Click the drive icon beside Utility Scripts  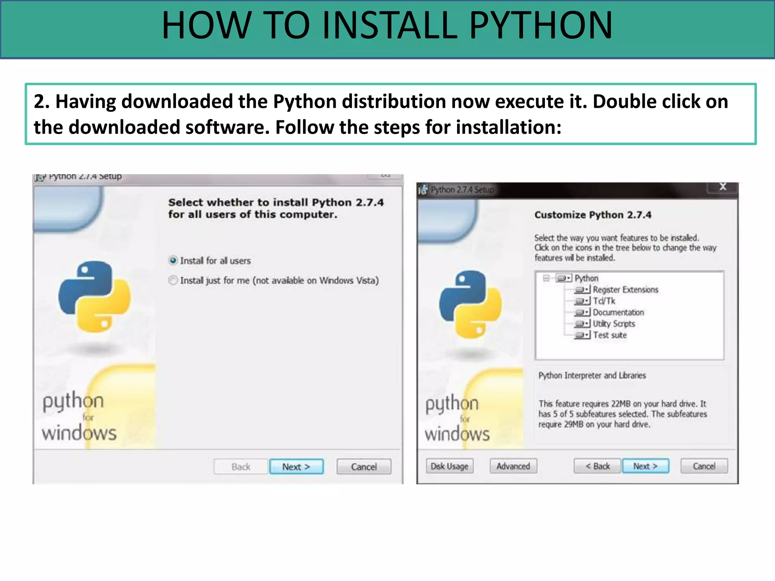[x=582, y=324]
